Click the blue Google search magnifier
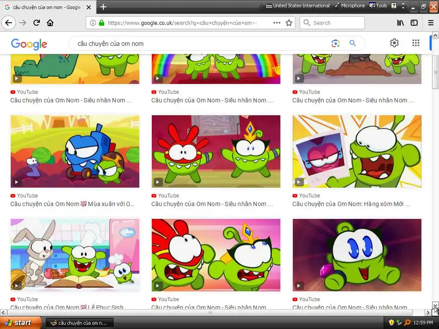Image resolution: width=439 pixels, height=329 pixels. [352, 43]
